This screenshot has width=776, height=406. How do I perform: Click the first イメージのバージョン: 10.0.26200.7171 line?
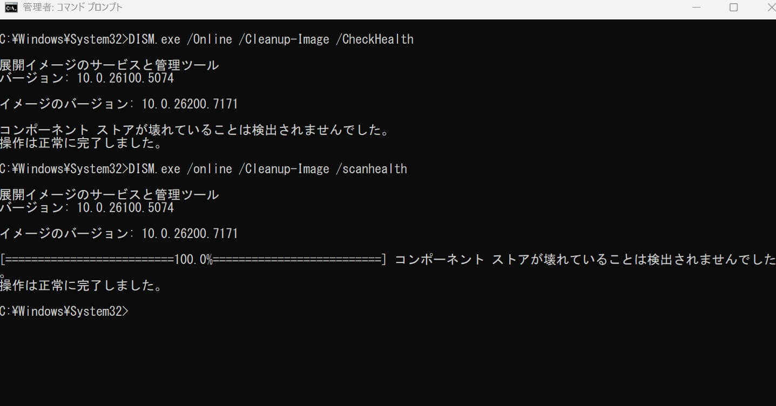click(x=119, y=104)
